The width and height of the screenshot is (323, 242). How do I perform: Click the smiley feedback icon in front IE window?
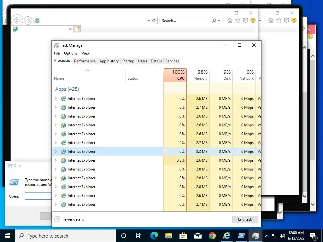253,20
